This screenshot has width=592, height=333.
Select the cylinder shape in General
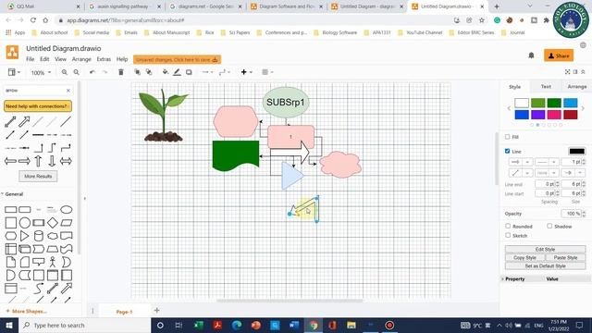point(39,236)
